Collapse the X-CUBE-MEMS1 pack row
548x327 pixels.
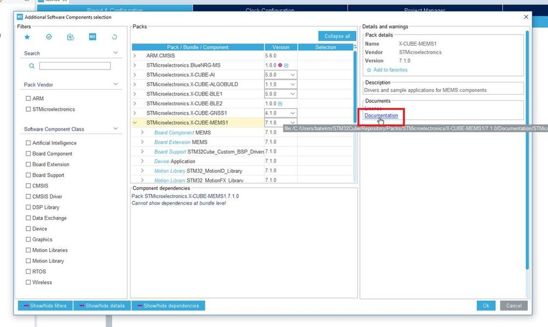[134, 123]
